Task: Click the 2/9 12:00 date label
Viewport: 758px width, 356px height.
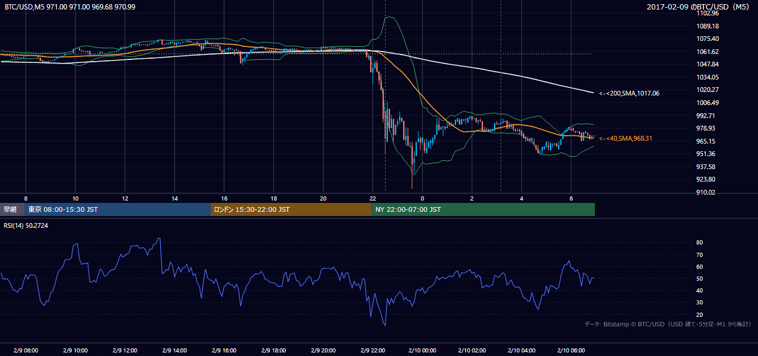Action: coord(125,351)
